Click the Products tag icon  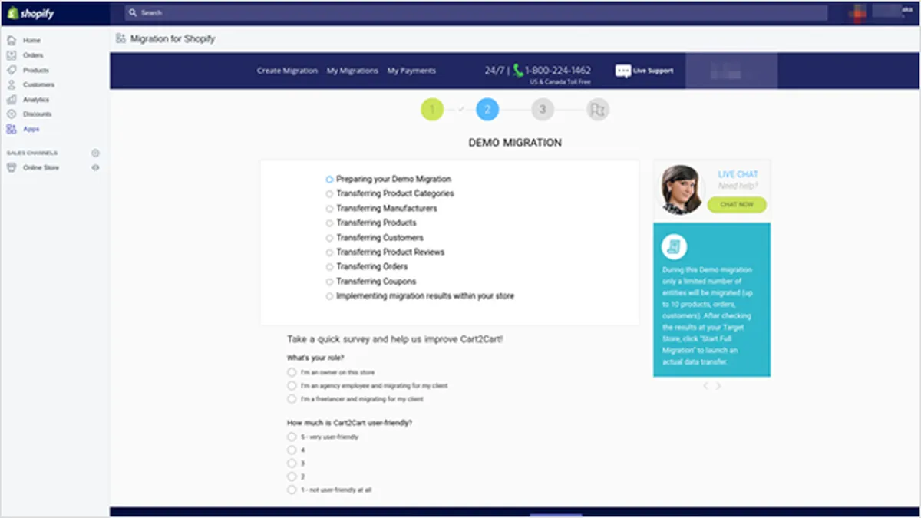(x=11, y=70)
